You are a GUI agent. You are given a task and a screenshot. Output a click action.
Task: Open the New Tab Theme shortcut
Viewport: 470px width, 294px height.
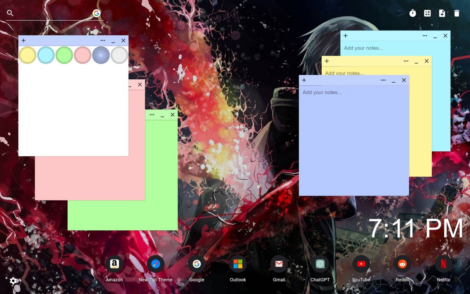pyautogui.click(x=156, y=264)
